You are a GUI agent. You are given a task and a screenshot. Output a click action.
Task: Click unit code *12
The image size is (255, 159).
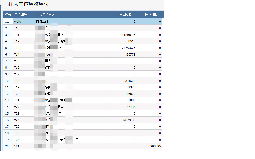(24, 41)
